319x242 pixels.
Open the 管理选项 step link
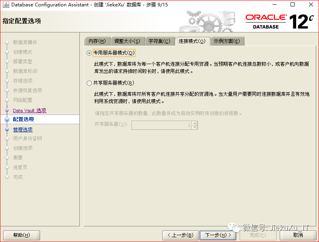(x=23, y=129)
